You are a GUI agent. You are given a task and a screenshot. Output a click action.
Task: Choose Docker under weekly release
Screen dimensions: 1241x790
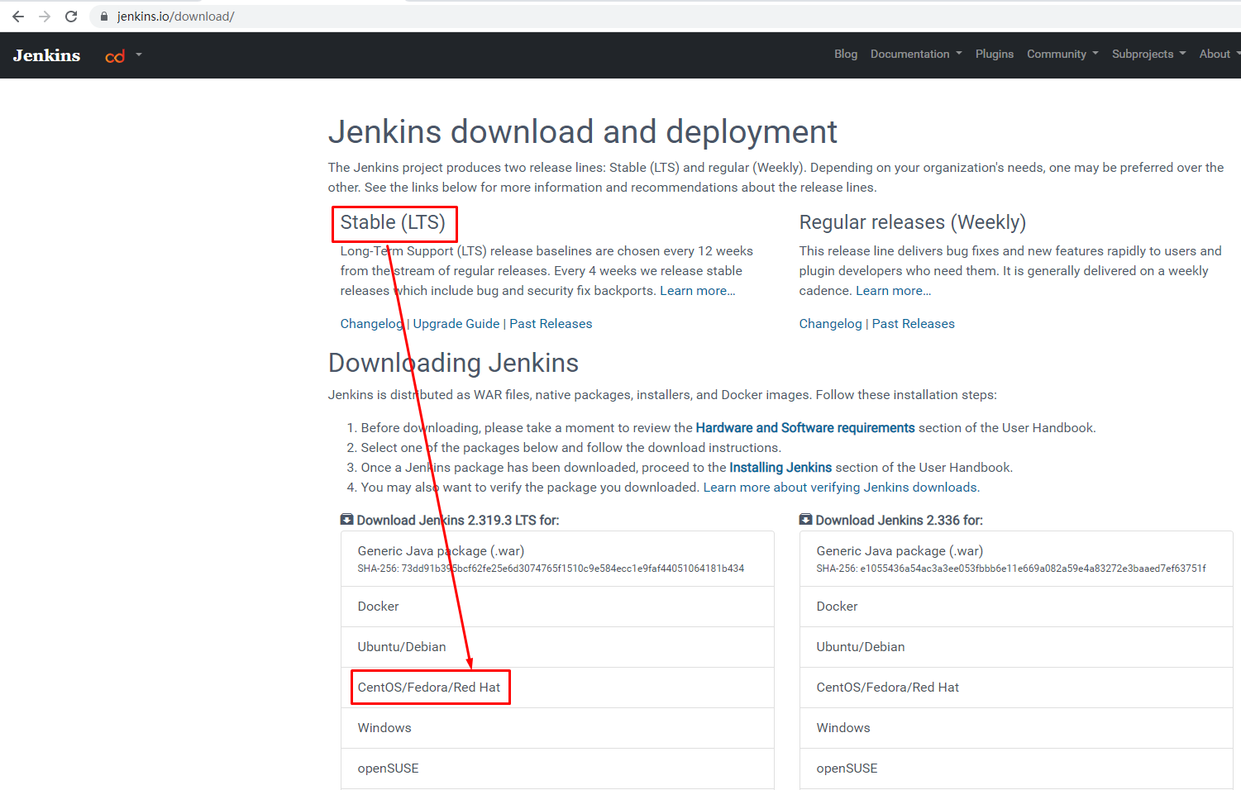pos(837,607)
